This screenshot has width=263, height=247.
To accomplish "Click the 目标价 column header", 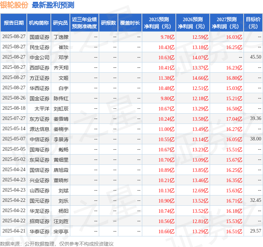I will coord(253,23).
